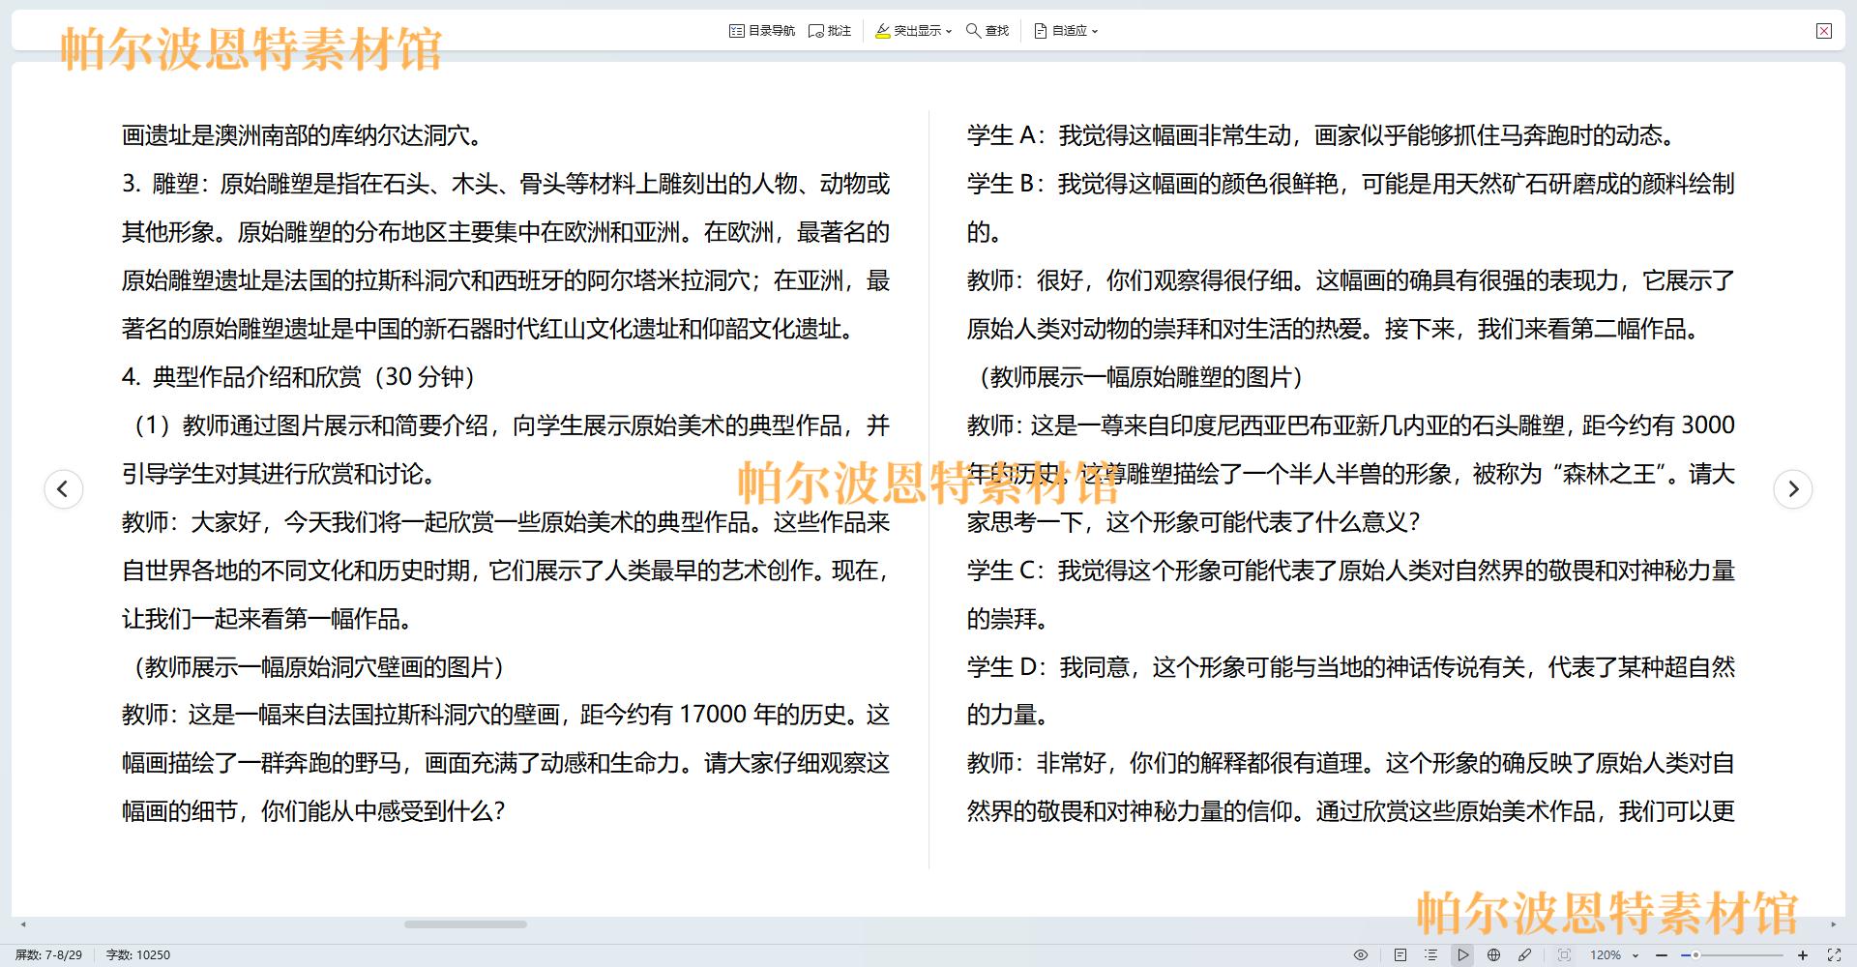
Task: Click the horizontal scrollbar thumb
Action: click(x=465, y=924)
